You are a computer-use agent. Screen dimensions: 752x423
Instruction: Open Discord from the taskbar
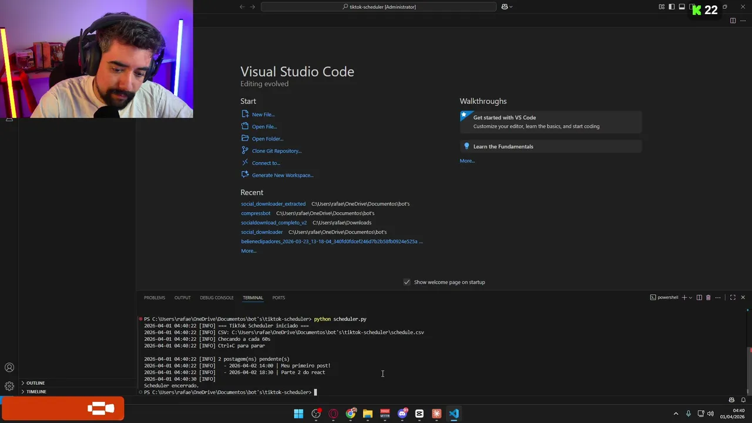point(402,414)
